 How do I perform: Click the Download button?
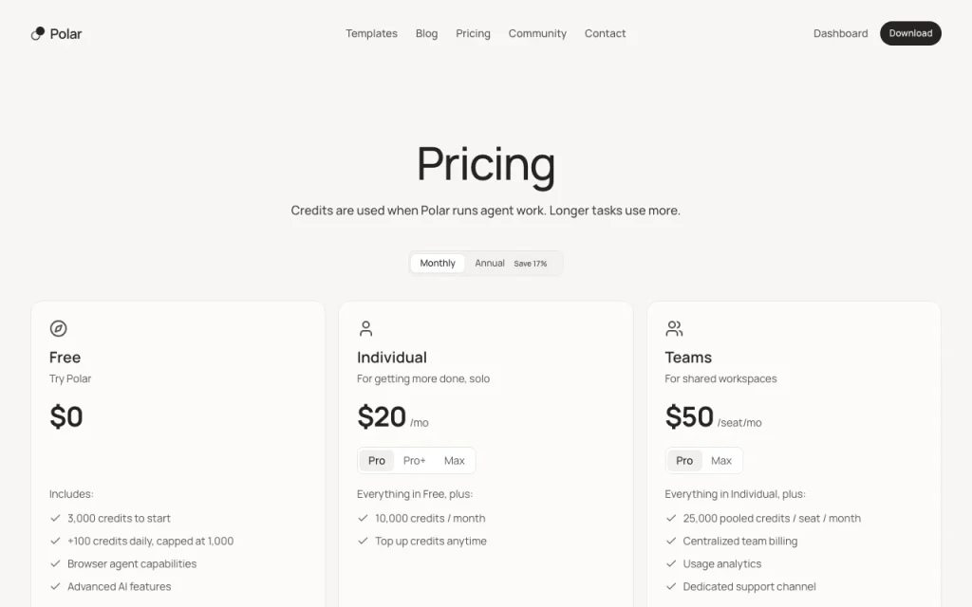(910, 33)
